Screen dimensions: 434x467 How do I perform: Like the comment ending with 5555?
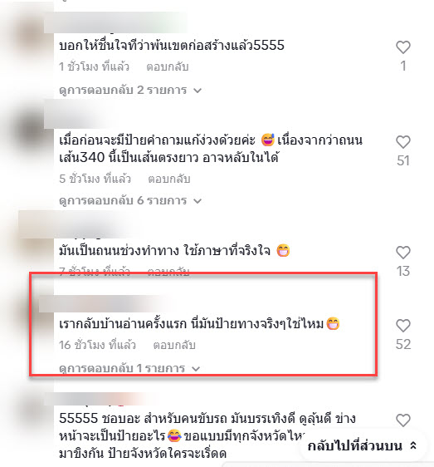pos(403,47)
